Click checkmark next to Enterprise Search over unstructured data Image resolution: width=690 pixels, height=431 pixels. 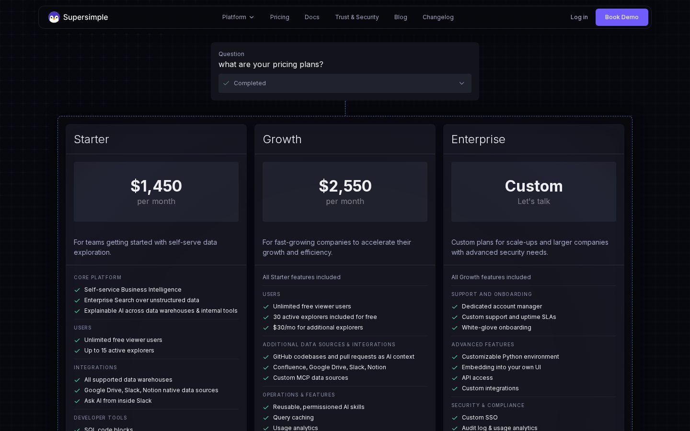pyautogui.click(x=77, y=301)
